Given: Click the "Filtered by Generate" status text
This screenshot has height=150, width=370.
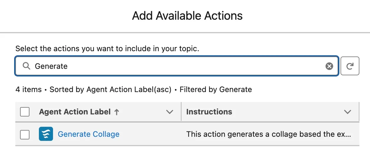Looking at the screenshot, I should click(216, 89).
